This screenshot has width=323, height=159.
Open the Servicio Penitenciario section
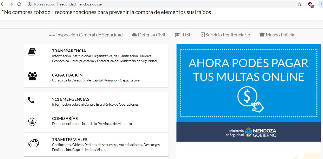228,35
